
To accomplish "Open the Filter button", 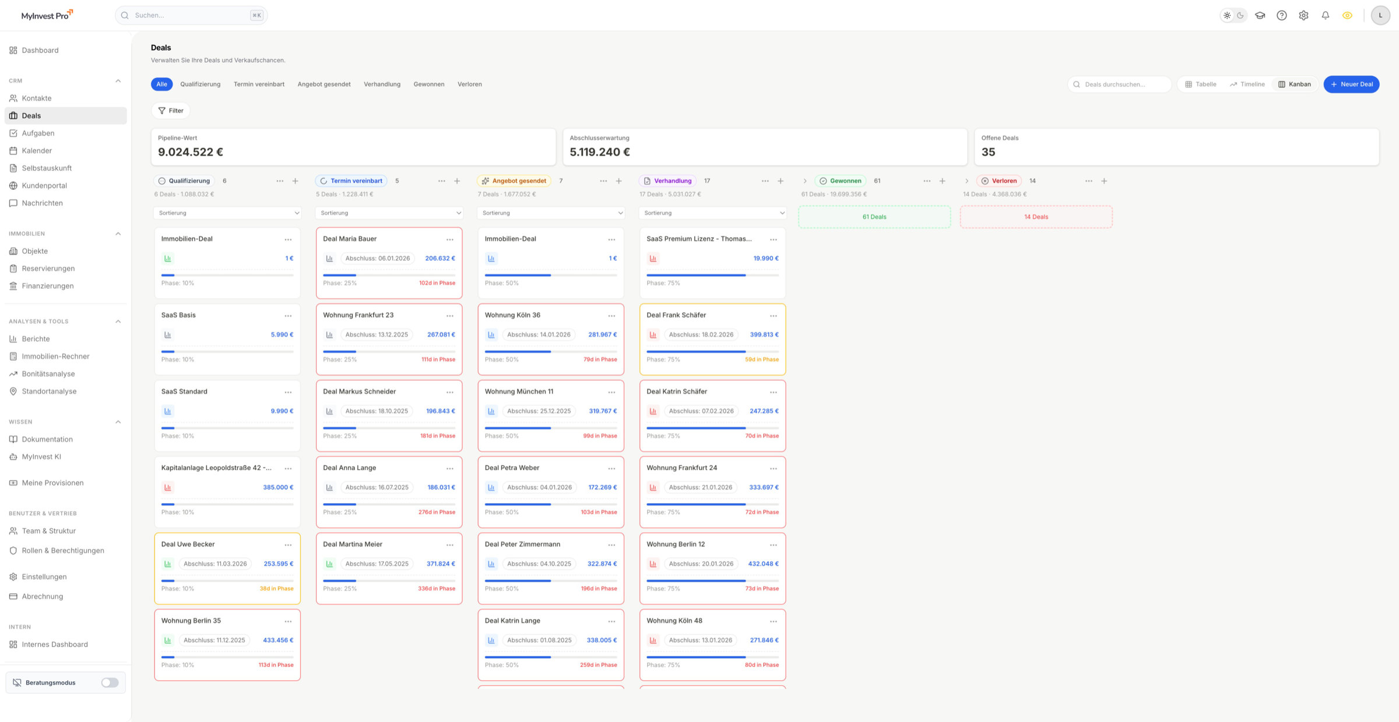I will (170, 110).
